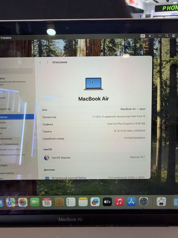The height and width of the screenshot is (238, 178).
Task: Open Reminders in the Dock
Action: pyautogui.click(x=71, y=202)
